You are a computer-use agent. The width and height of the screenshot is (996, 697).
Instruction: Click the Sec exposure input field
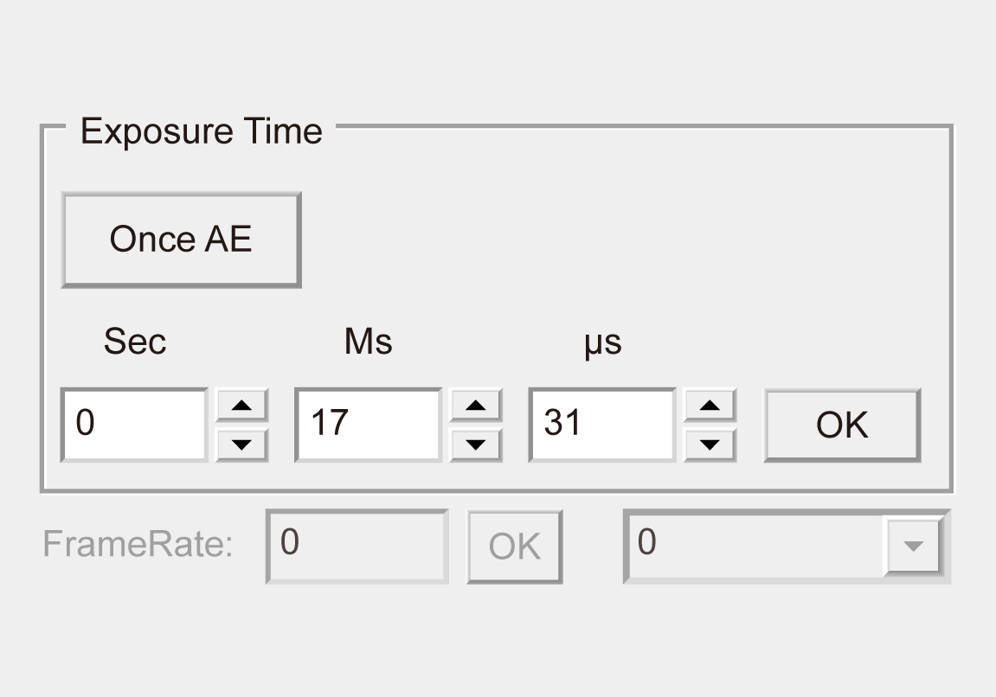(x=134, y=425)
